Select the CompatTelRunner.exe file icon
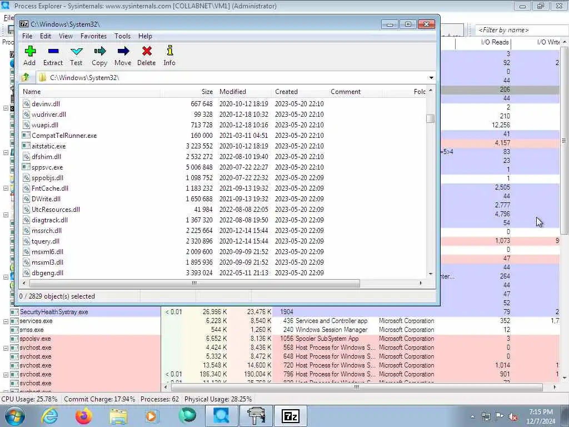The width and height of the screenshot is (569, 427). click(x=26, y=136)
